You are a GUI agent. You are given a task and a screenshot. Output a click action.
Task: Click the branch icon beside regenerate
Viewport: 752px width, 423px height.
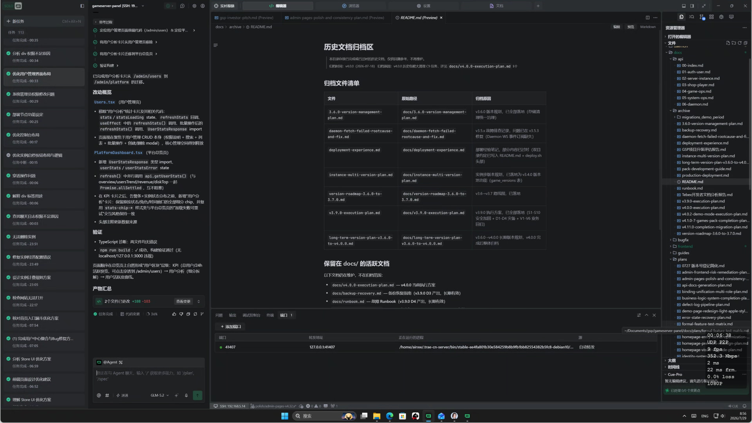coord(202,314)
